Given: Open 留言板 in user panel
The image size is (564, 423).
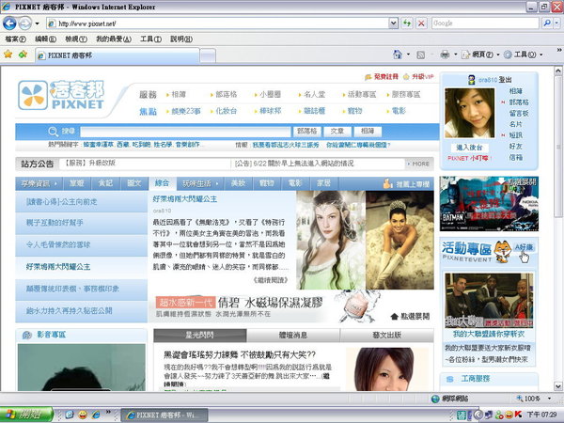Looking at the screenshot, I should [519, 114].
